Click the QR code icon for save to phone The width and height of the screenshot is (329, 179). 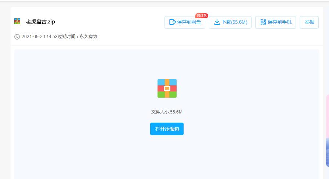click(x=263, y=22)
